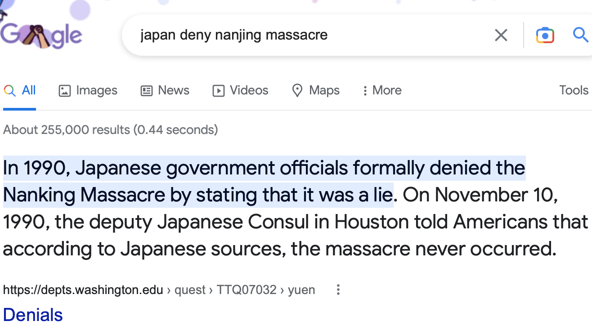Viewport: 592px width, 330px height.
Task: Switch to Images results
Action: (88, 90)
